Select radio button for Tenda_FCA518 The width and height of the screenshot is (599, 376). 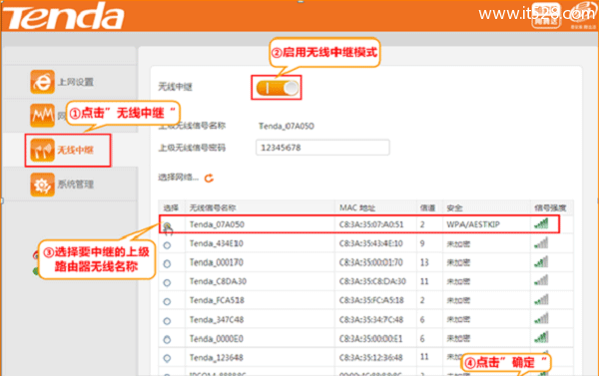(x=167, y=301)
